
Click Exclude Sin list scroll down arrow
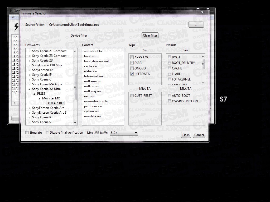point(203,83)
